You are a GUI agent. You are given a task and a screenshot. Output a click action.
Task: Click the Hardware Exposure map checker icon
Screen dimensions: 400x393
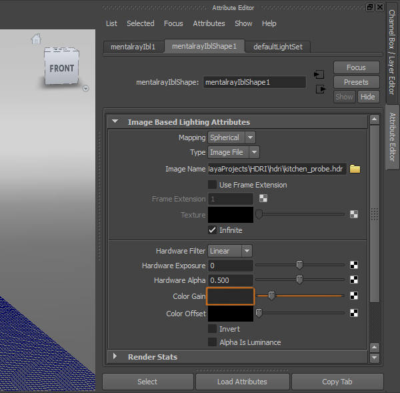click(x=355, y=266)
